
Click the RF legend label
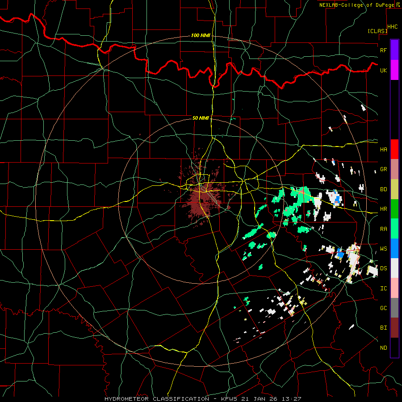point(383,50)
